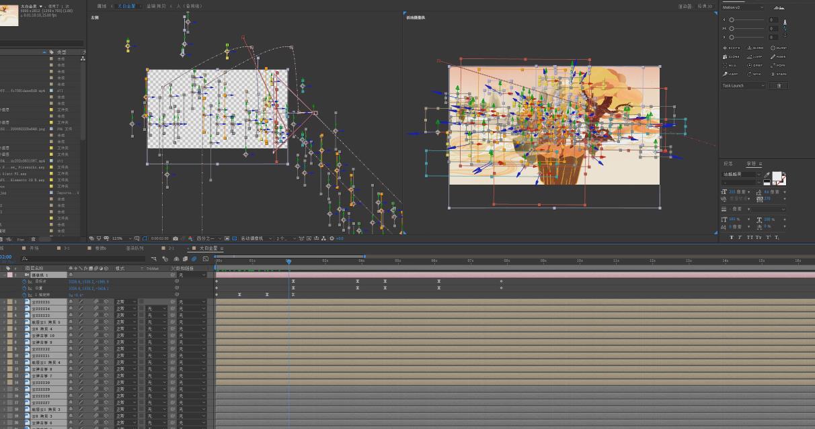Pick a color with the eyedropper in Character panel
815x429 pixels.
(x=766, y=174)
